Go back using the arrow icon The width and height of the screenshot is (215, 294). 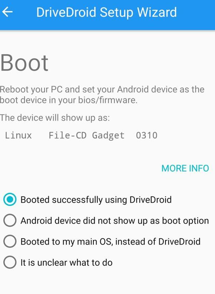(7, 12)
